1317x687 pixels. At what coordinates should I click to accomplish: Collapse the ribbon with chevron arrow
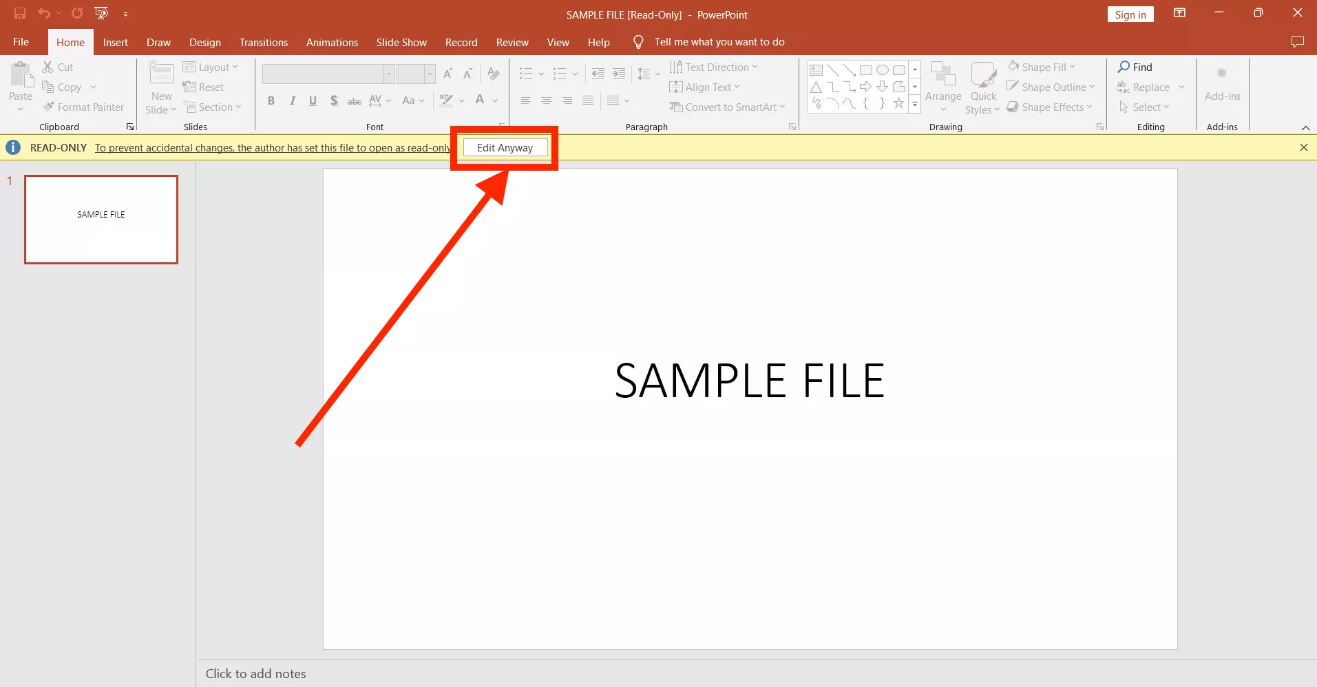1305,128
